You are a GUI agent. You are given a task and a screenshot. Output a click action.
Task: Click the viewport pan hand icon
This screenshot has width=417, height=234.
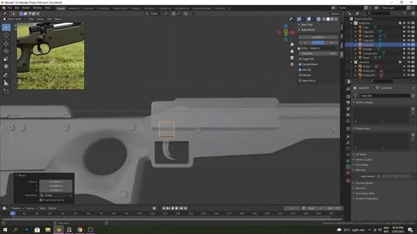tap(292, 51)
